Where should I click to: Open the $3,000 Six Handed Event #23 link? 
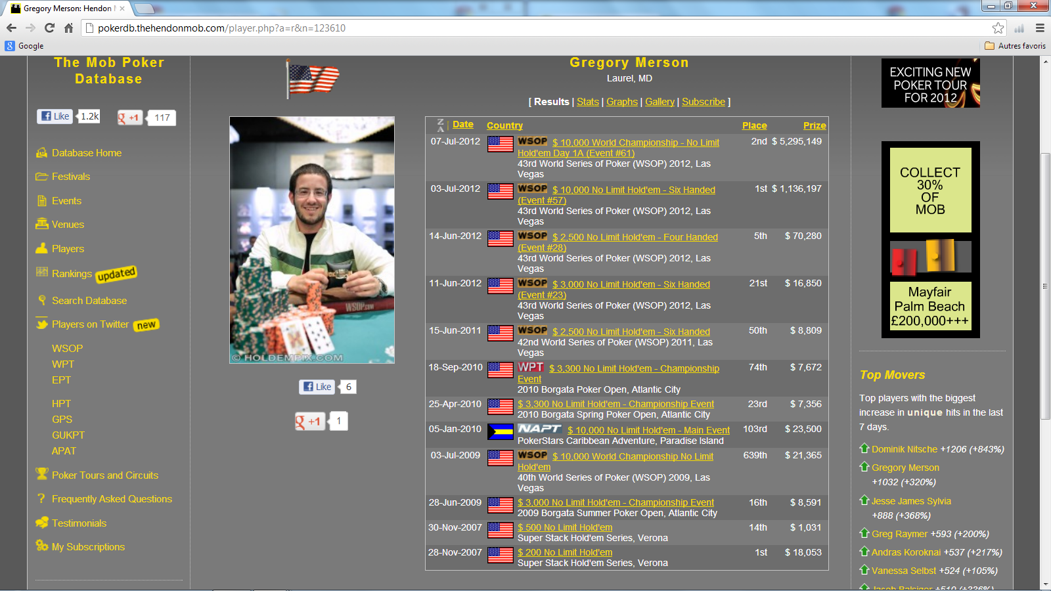pos(614,290)
